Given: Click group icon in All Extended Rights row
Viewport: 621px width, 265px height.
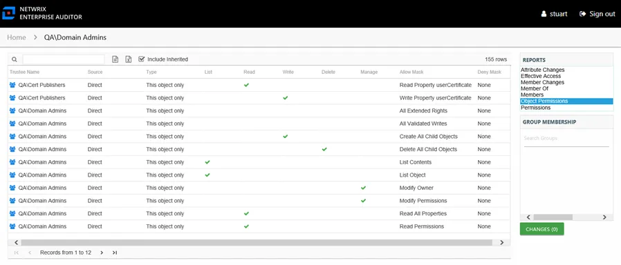Looking at the screenshot, I should coord(12,110).
